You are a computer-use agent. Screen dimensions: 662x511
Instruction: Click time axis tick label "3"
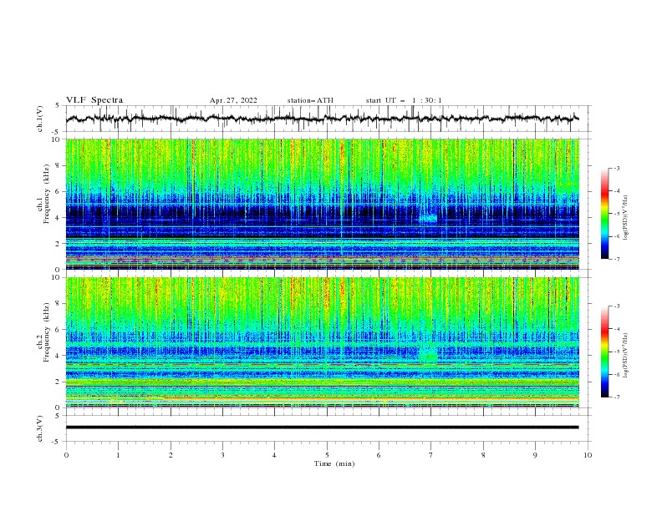tap(222, 455)
